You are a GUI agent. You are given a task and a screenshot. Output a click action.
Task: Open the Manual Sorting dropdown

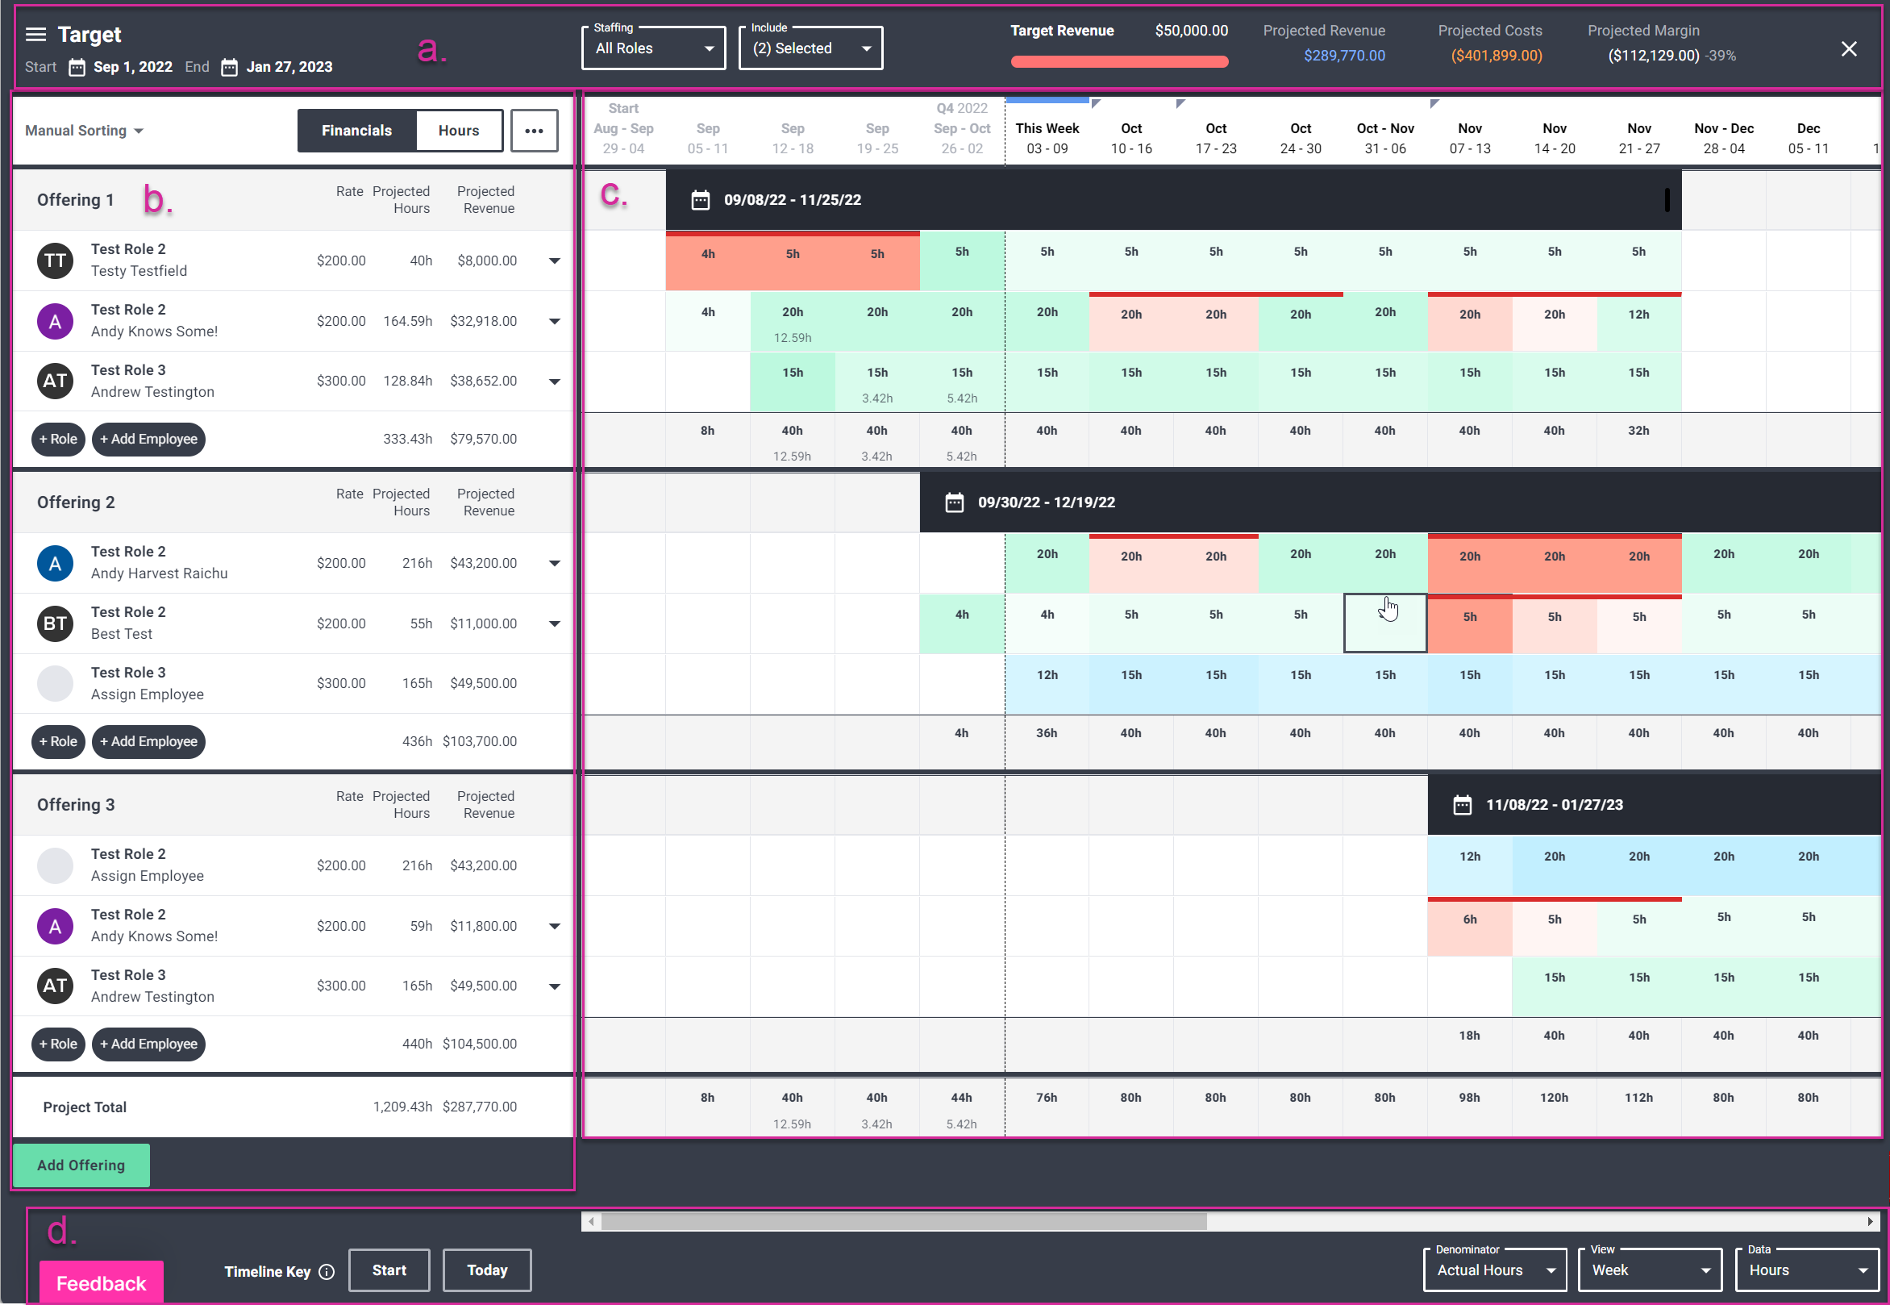pos(83,130)
